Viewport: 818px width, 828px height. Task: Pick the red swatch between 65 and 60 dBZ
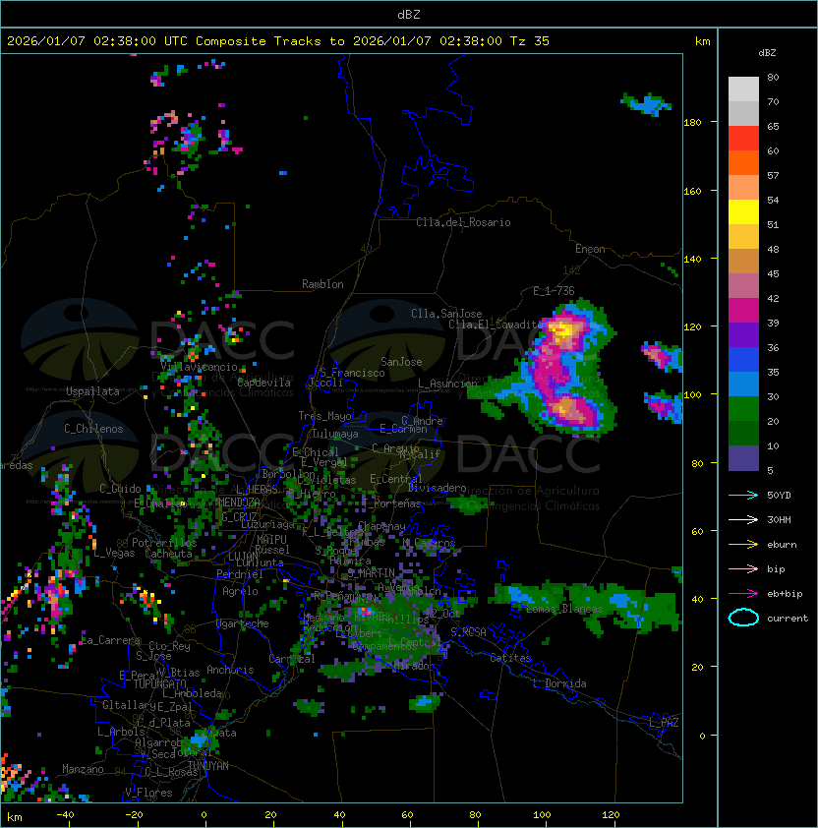pyautogui.click(x=743, y=139)
